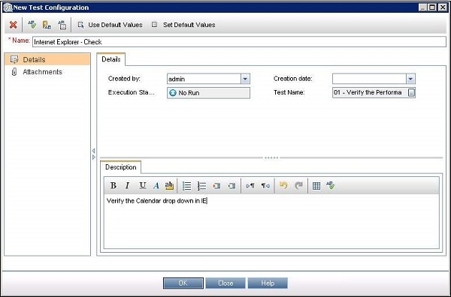
Task: Redo edit in description
Action: click(x=299, y=186)
